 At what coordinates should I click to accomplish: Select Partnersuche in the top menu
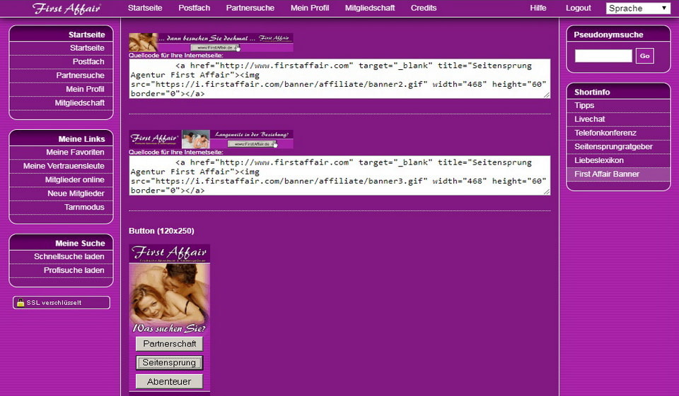(250, 8)
